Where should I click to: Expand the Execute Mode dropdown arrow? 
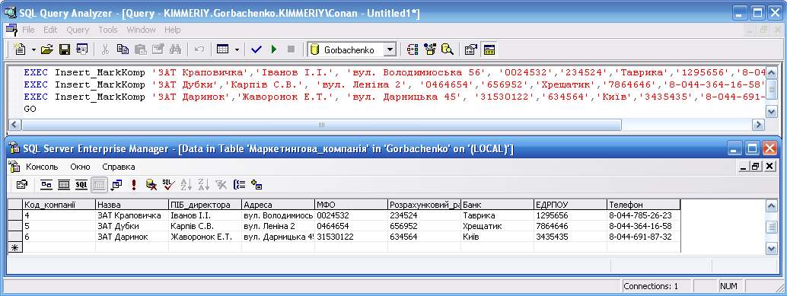(237, 49)
